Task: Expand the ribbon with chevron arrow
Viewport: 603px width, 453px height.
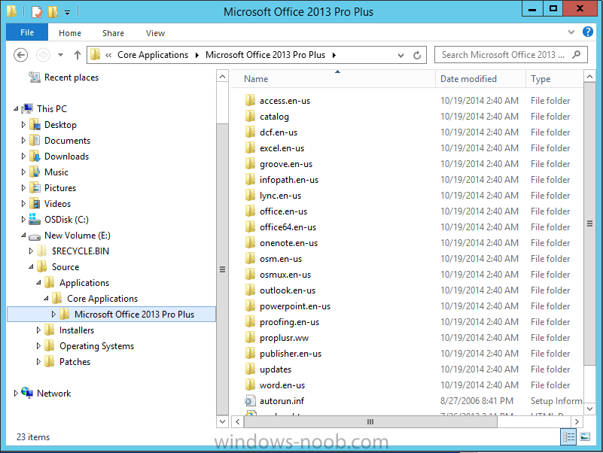Action: (x=571, y=32)
